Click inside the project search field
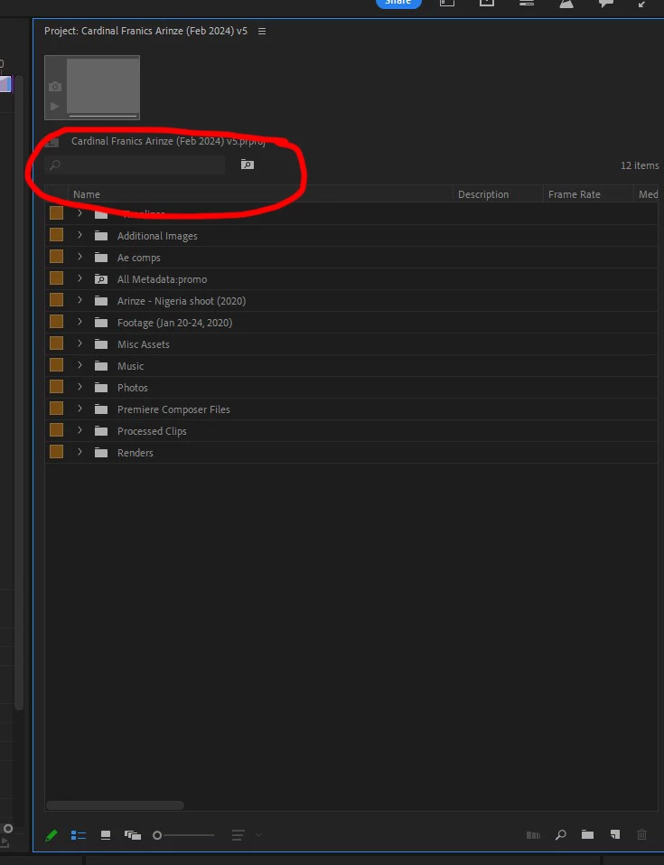The image size is (664, 865). tap(136, 165)
